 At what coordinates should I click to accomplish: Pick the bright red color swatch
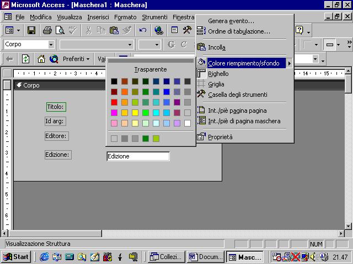coord(114,102)
